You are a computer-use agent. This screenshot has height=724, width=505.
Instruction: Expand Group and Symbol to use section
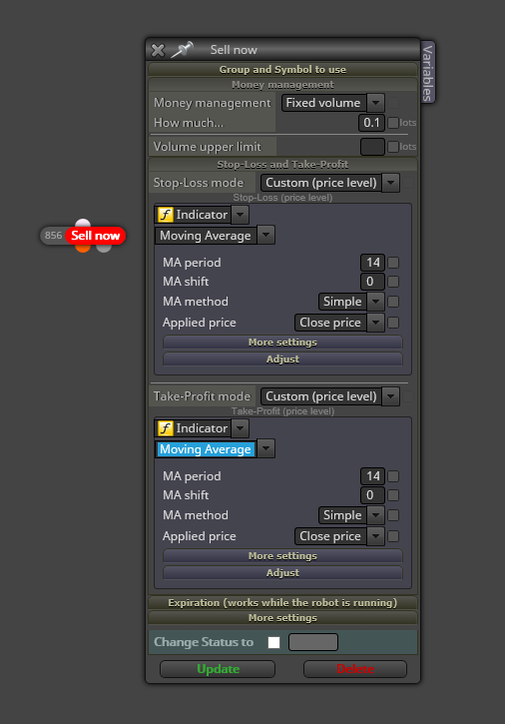282,69
